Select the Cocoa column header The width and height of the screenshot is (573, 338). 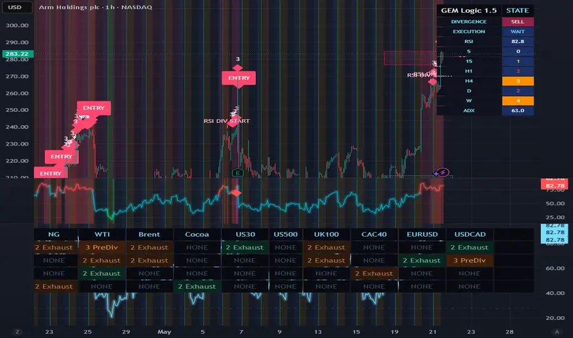[197, 234]
